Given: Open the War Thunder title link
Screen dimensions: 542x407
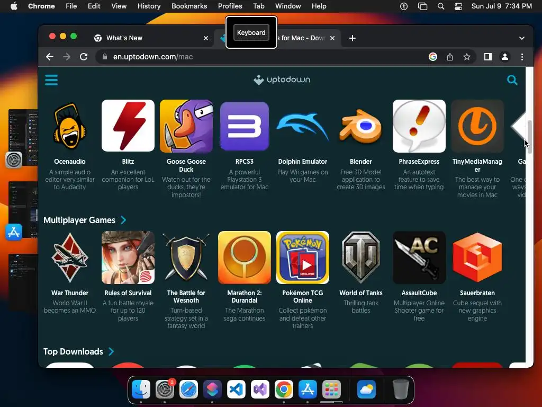Looking at the screenshot, I should (x=70, y=293).
